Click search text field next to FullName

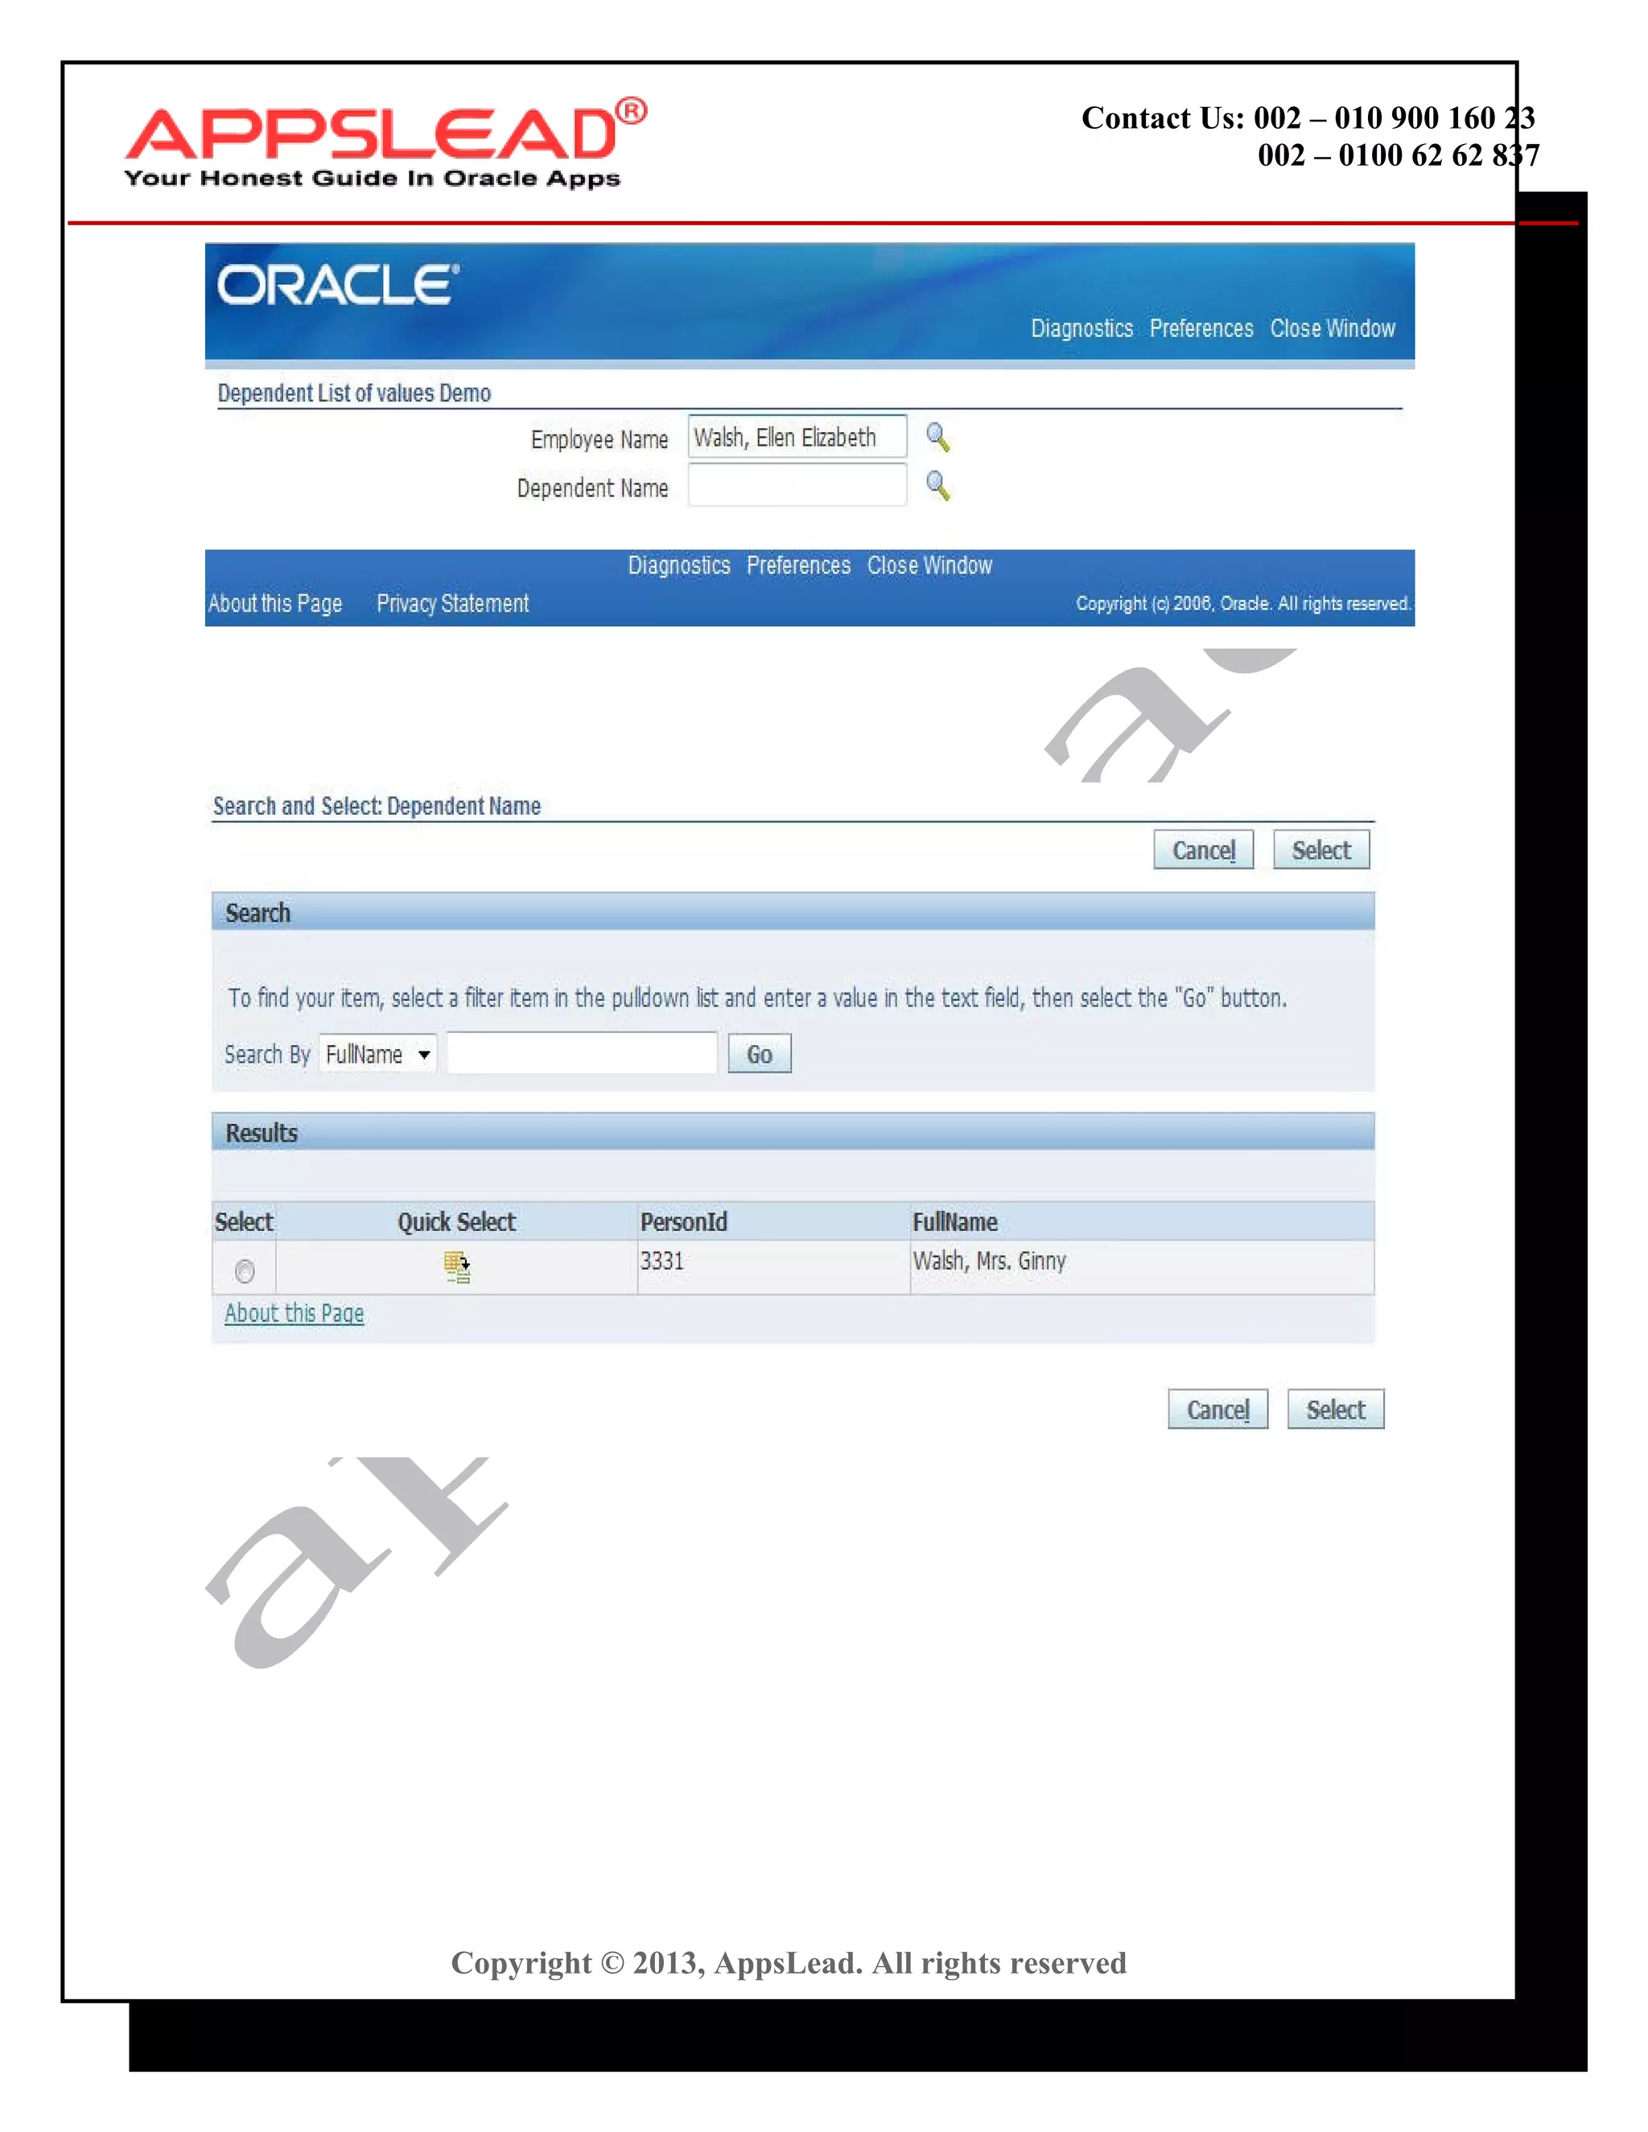coord(582,1054)
